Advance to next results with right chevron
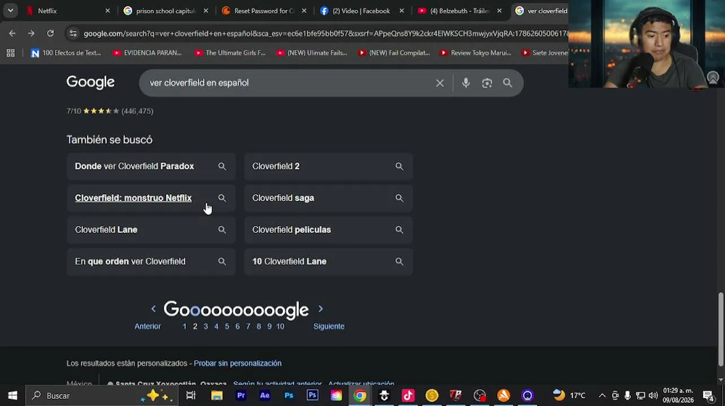This screenshot has width=725, height=406. pyautogui.click(x=321, y=309)
